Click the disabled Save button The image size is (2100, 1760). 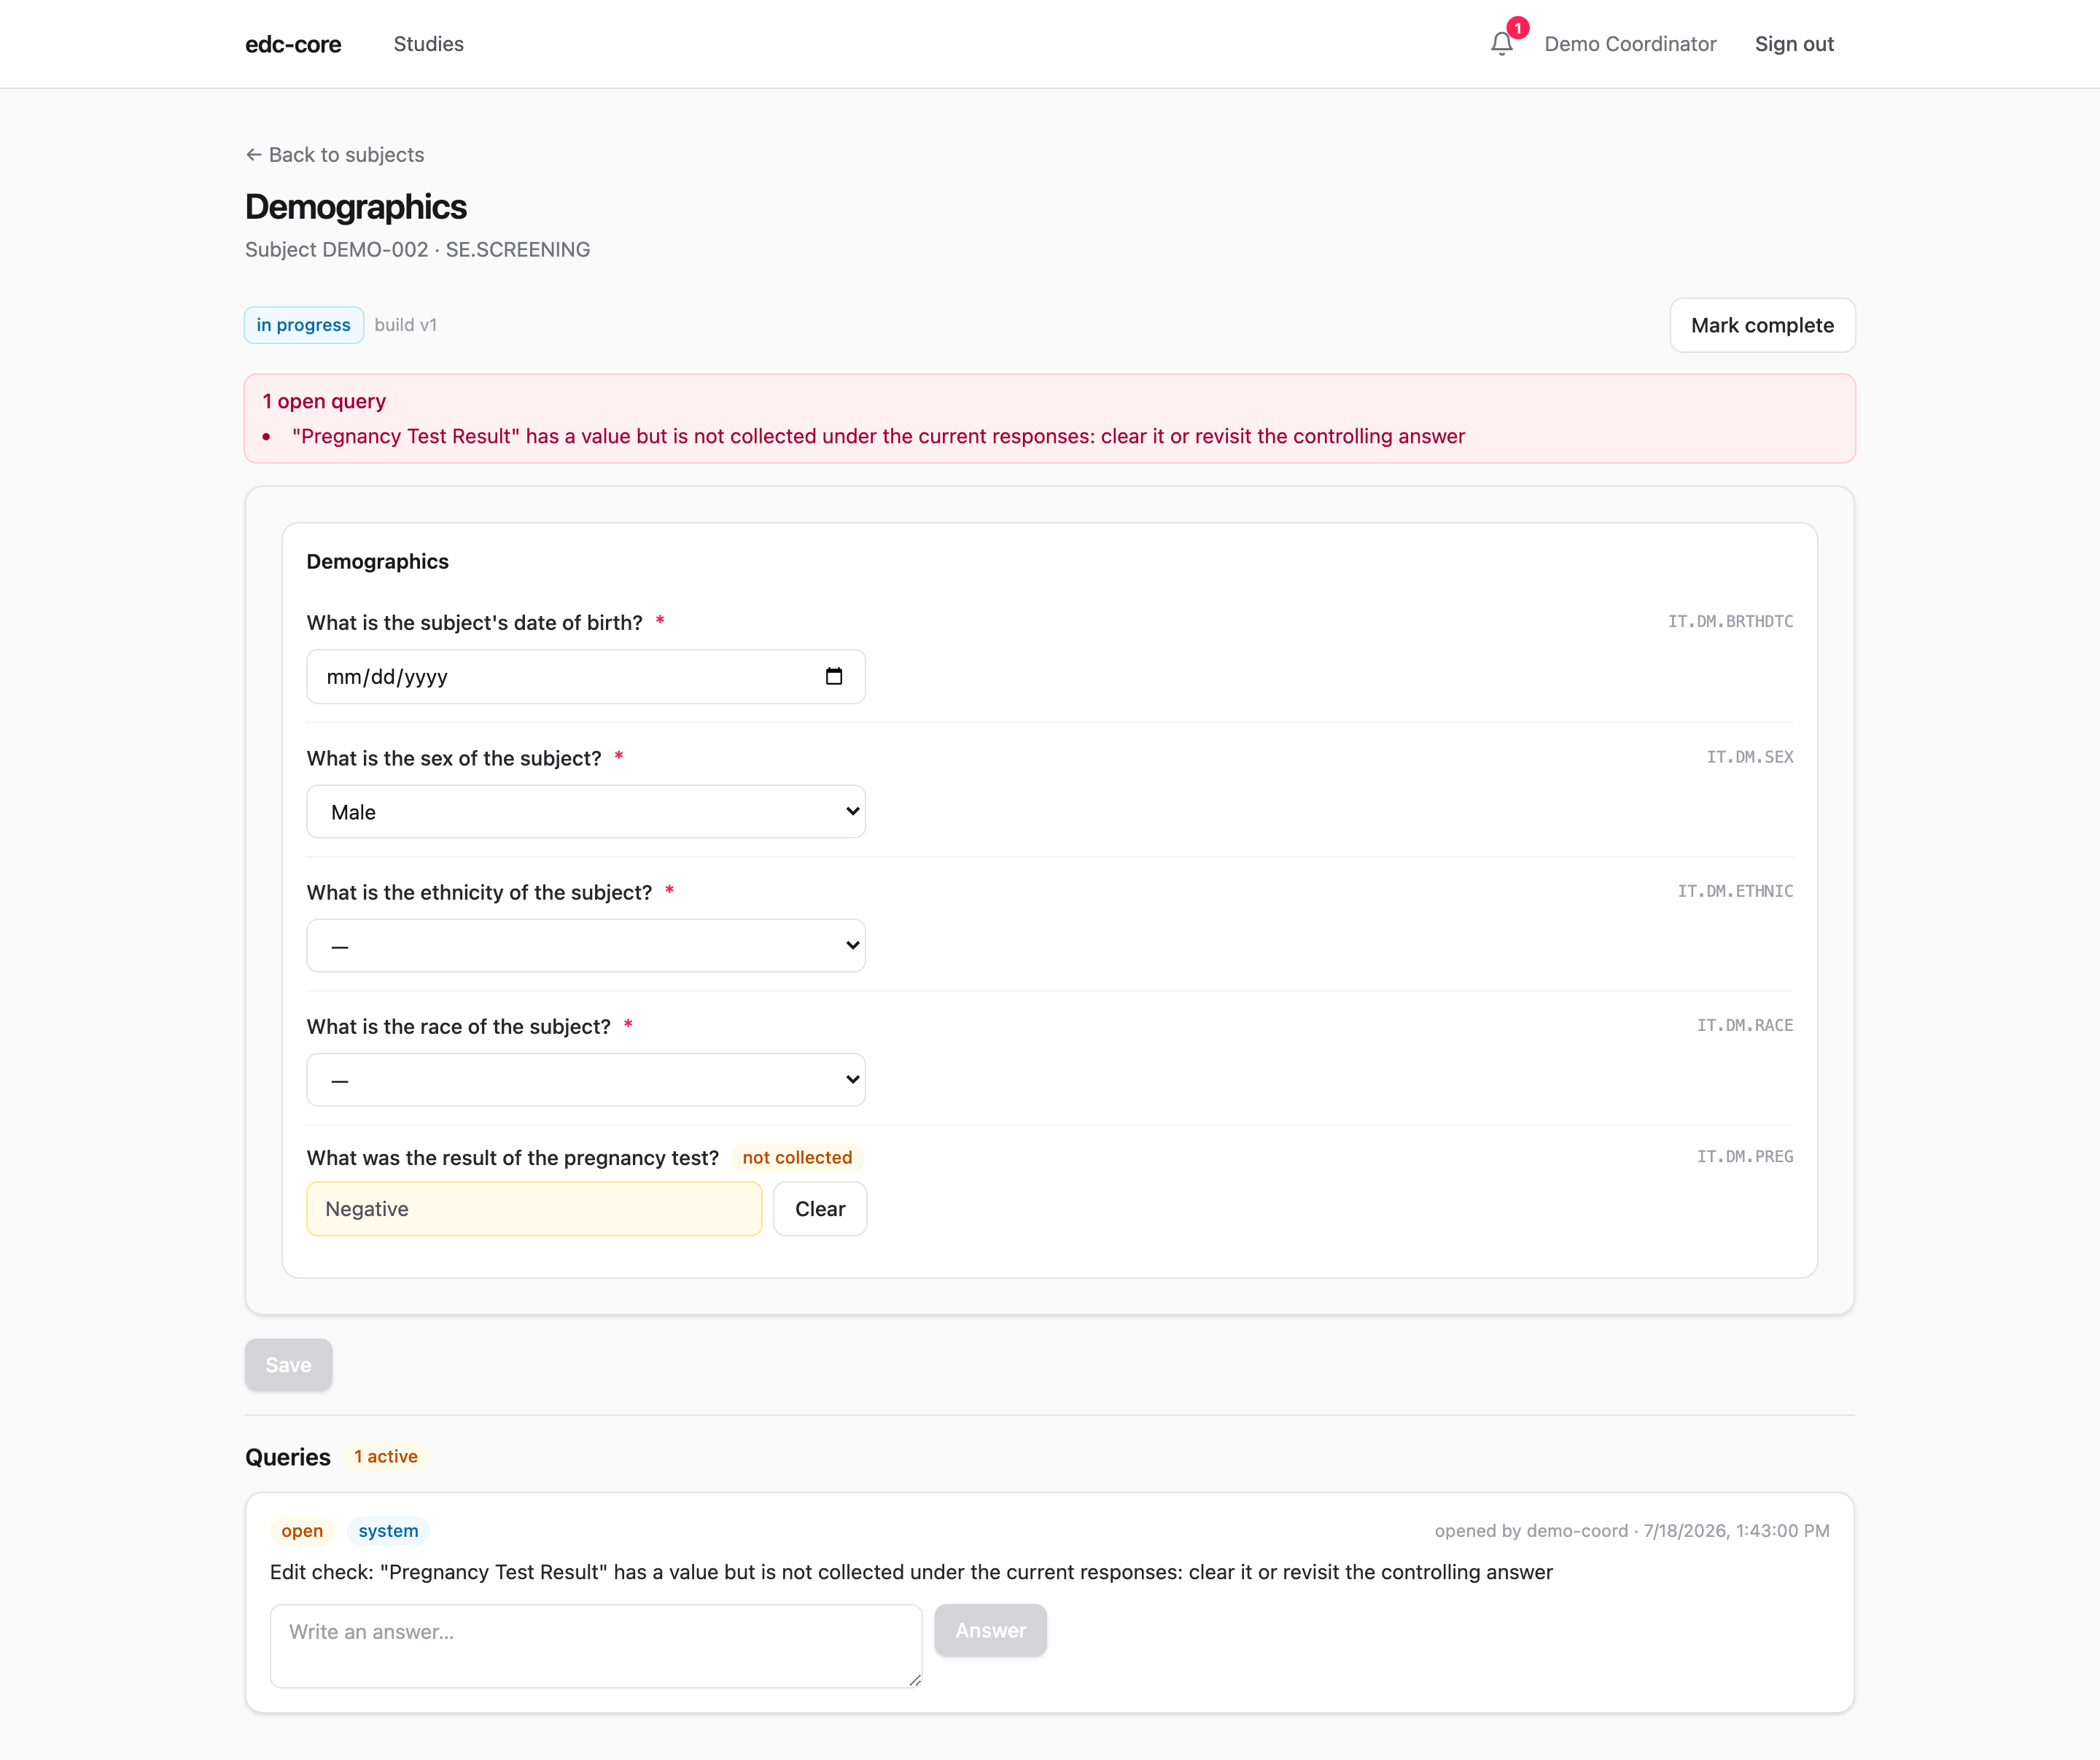[x=288, y=1365]
